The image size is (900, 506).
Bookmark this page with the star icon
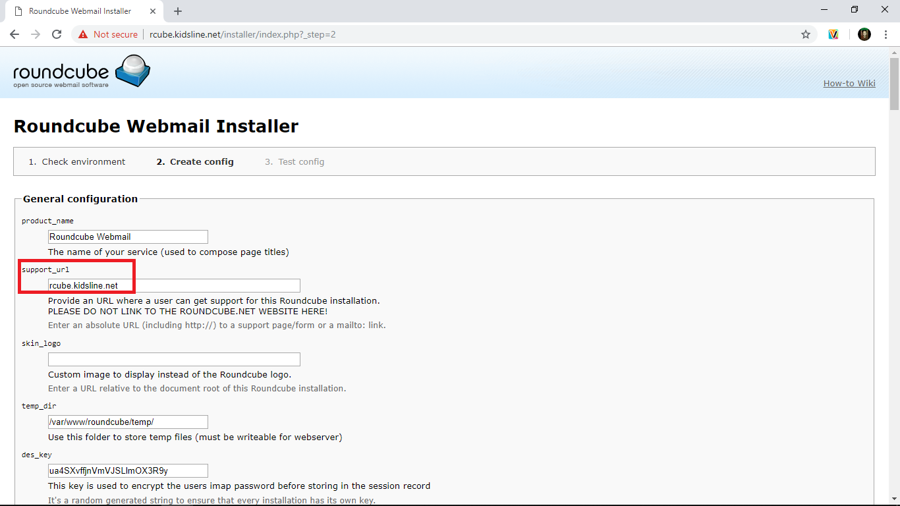[x=805, y=34]
